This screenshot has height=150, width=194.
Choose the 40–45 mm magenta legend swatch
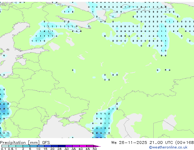(x=83, y=146)
